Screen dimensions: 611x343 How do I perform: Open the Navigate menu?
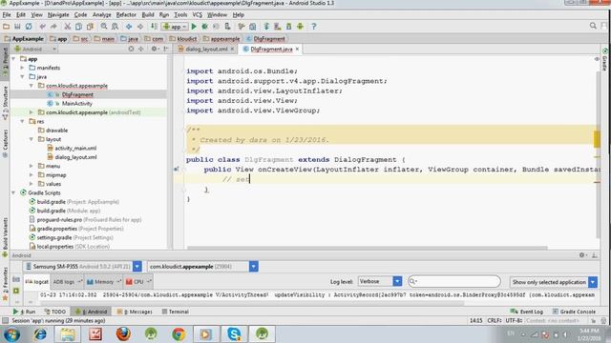click(58, 15)
